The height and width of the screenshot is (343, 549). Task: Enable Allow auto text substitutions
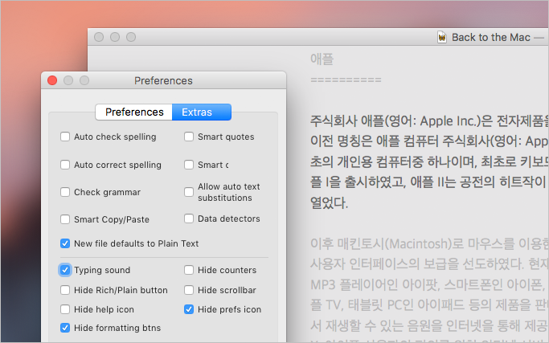[189, 192]
